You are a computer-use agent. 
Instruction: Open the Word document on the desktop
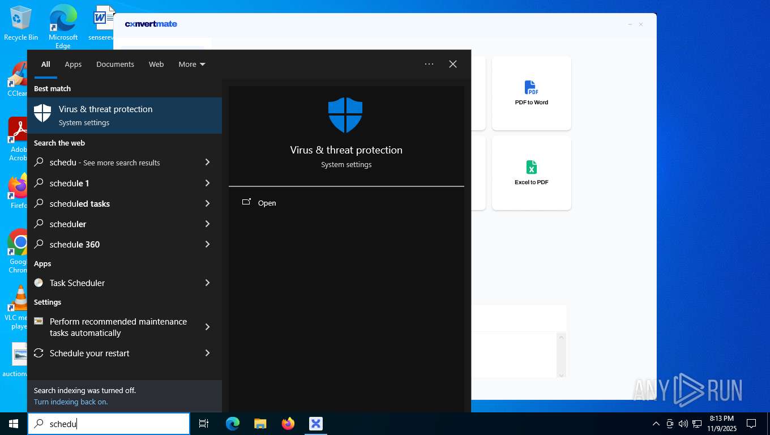(x=103, y=23)
